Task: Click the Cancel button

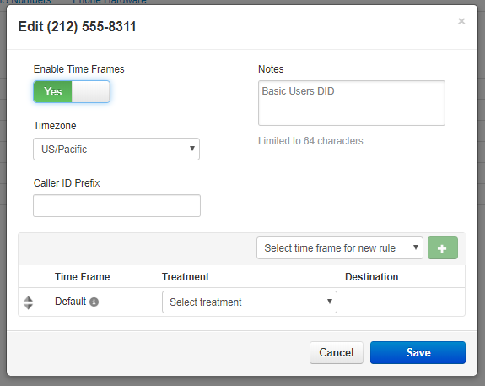Action: click(x=337, y=352)
